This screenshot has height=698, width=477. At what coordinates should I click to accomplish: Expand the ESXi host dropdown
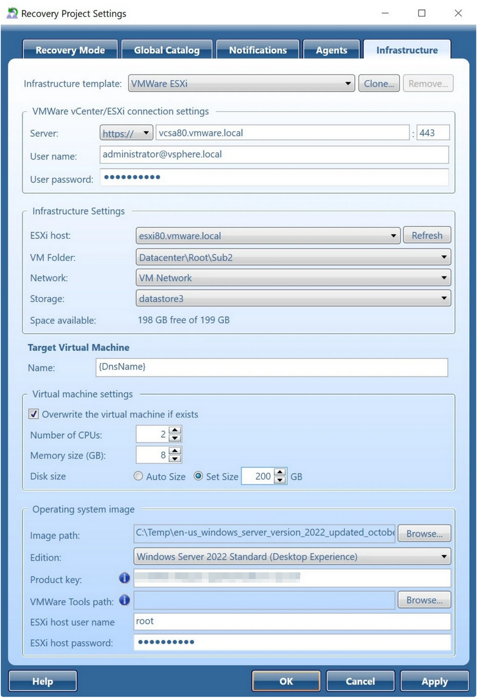393,236
